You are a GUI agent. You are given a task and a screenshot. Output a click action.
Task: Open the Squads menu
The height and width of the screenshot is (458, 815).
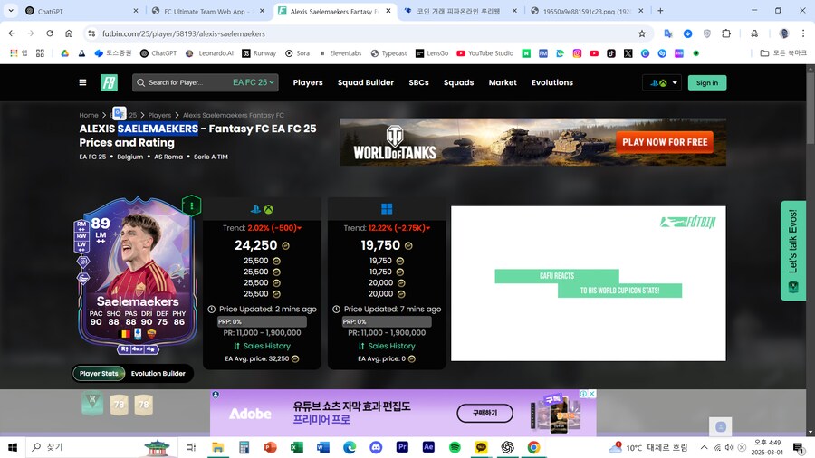[458, 82]
